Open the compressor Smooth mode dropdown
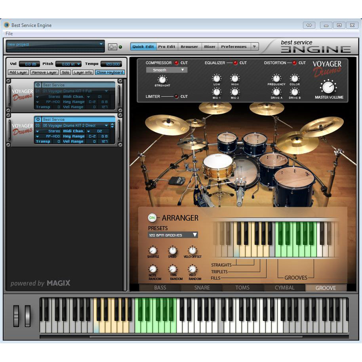Screen dimensions: 362x362 [166, 70]
